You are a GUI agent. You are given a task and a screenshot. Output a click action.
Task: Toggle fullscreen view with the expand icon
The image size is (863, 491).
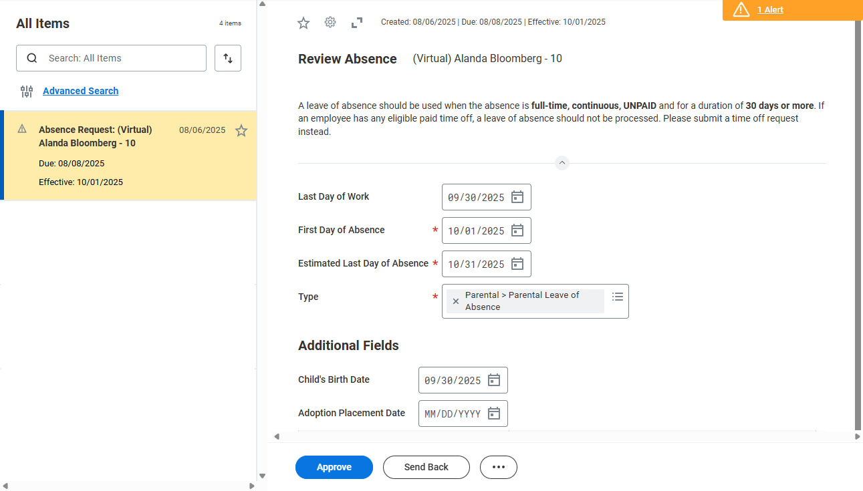point(357,23)
